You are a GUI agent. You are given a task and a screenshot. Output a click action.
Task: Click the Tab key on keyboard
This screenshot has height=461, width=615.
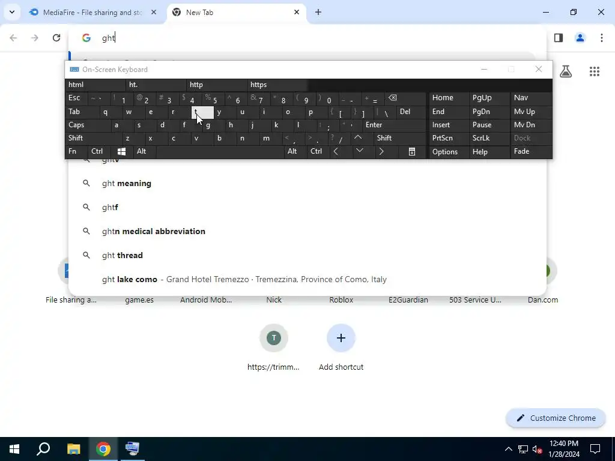click(x=82, y=112)
